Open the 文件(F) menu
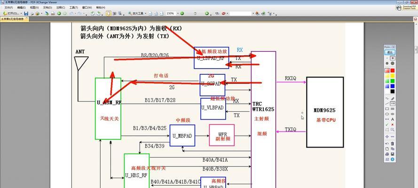Screen dimensions: 418x188 coord(8,8)
